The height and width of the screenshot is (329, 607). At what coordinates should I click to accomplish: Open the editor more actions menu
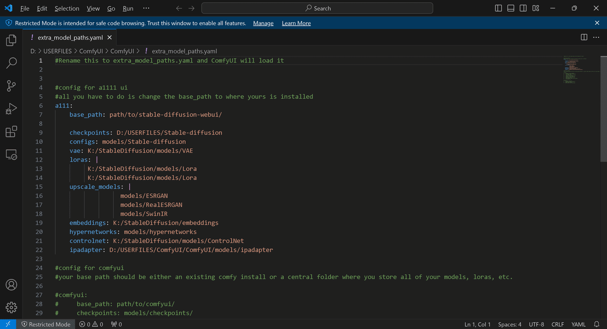coord(596,37)
